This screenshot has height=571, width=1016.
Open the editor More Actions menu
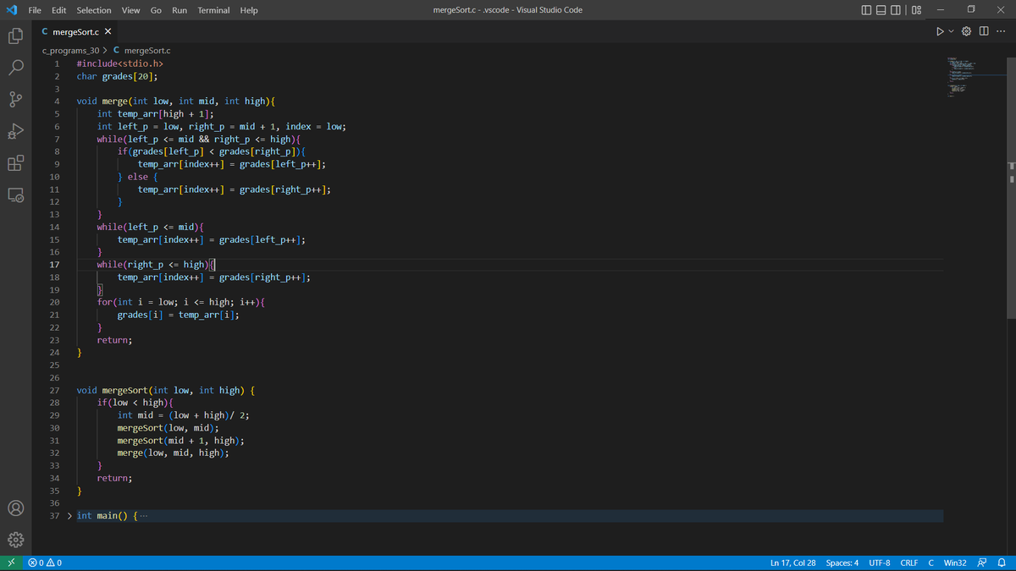pyautogui.click(x=1000, y=30)
